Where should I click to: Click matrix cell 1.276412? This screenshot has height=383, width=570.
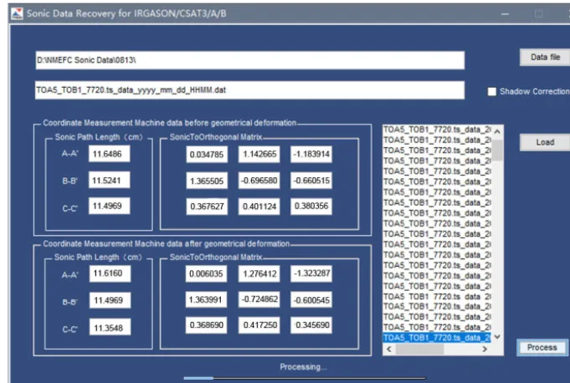[259, 273]
